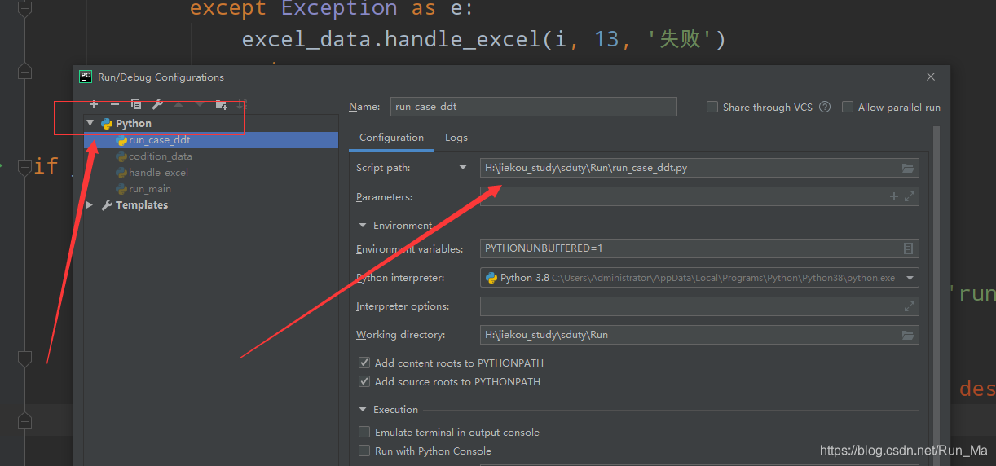
Task: Open Share through VCS help icon
Action: (825, 107)
